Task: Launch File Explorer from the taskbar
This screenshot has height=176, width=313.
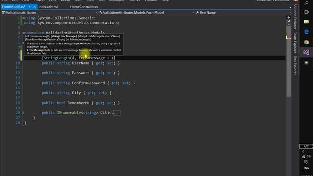Action: pyautogui.click(x=306, y=22)
